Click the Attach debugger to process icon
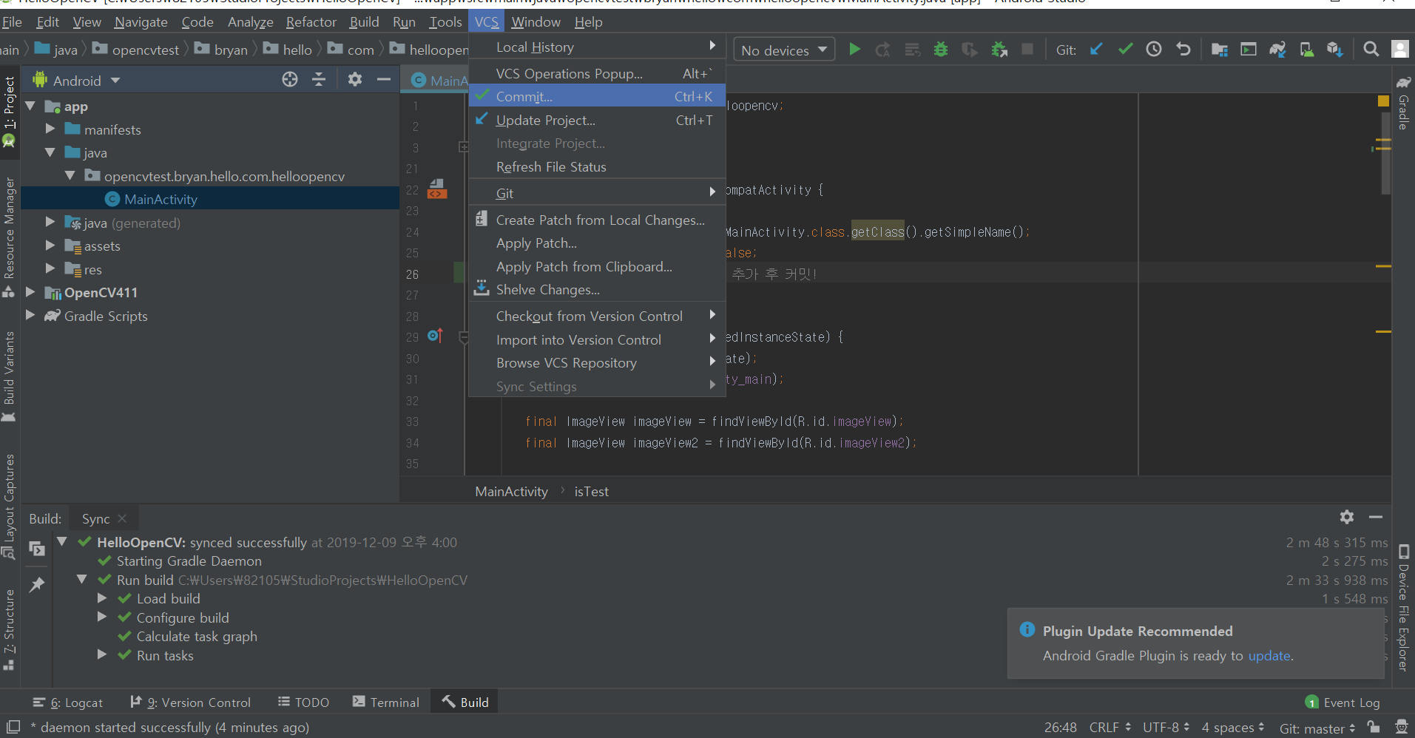1415x738 pixels. pos(999,50)
